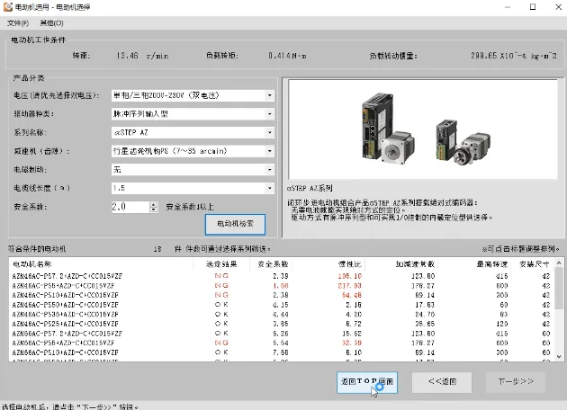Click the 安全系数 value field showing 2.0
Screen dimensions: 567x410
(130, 207)
